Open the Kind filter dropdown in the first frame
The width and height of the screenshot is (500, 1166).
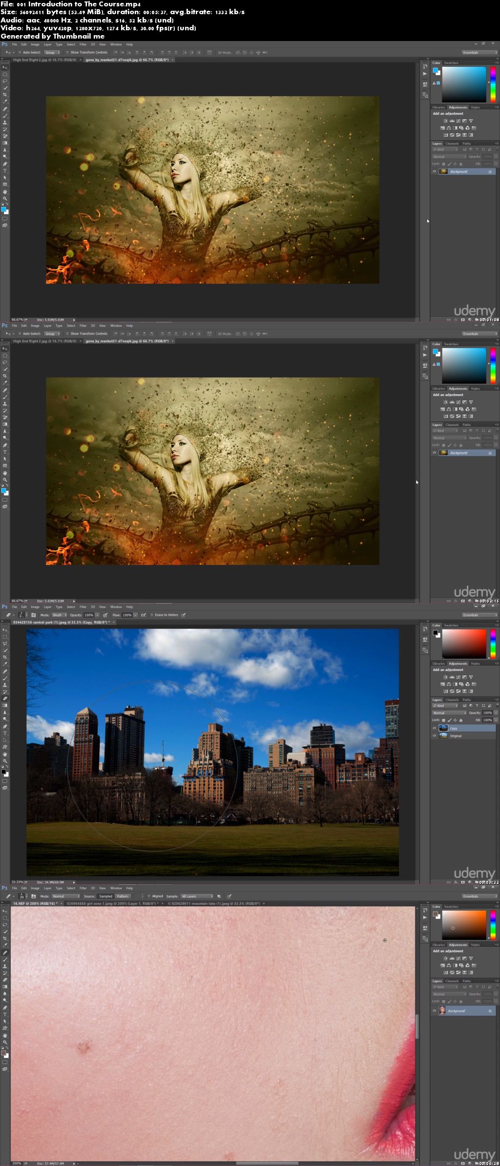click(x=446, y=149)
